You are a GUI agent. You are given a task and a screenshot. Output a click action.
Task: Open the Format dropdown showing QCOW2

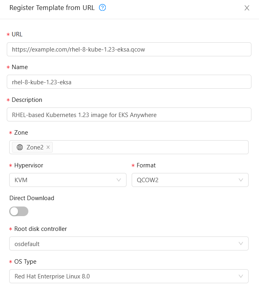click(190, 180)
